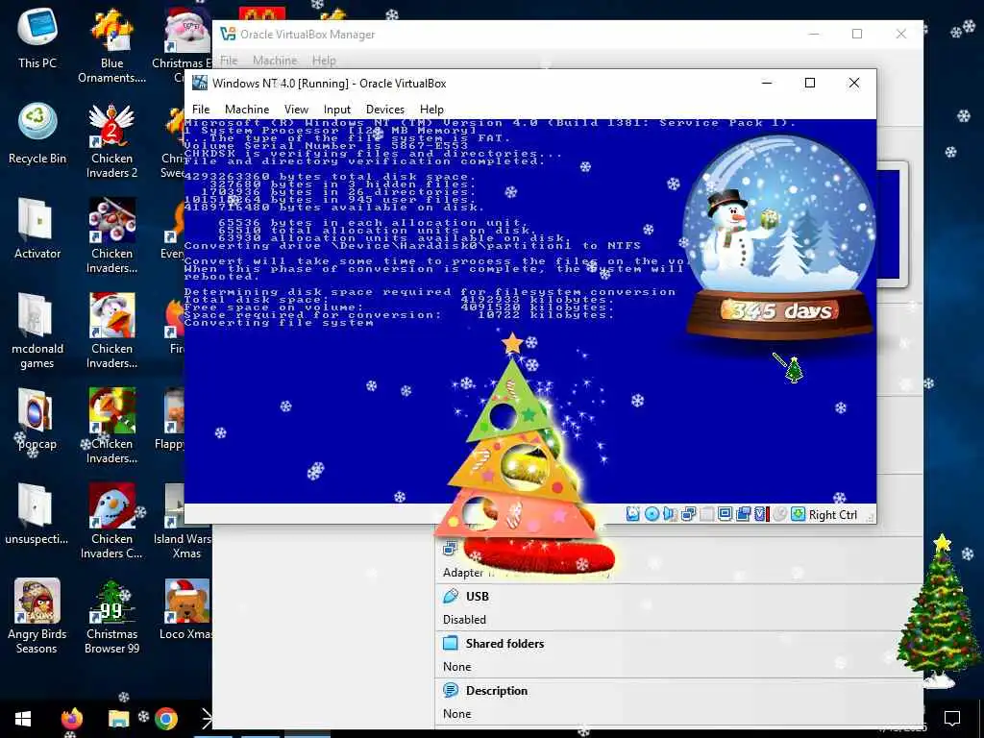Click the audio speaker indicator in VM status bar
Screen dimensions: 984x738
point(670,514)
